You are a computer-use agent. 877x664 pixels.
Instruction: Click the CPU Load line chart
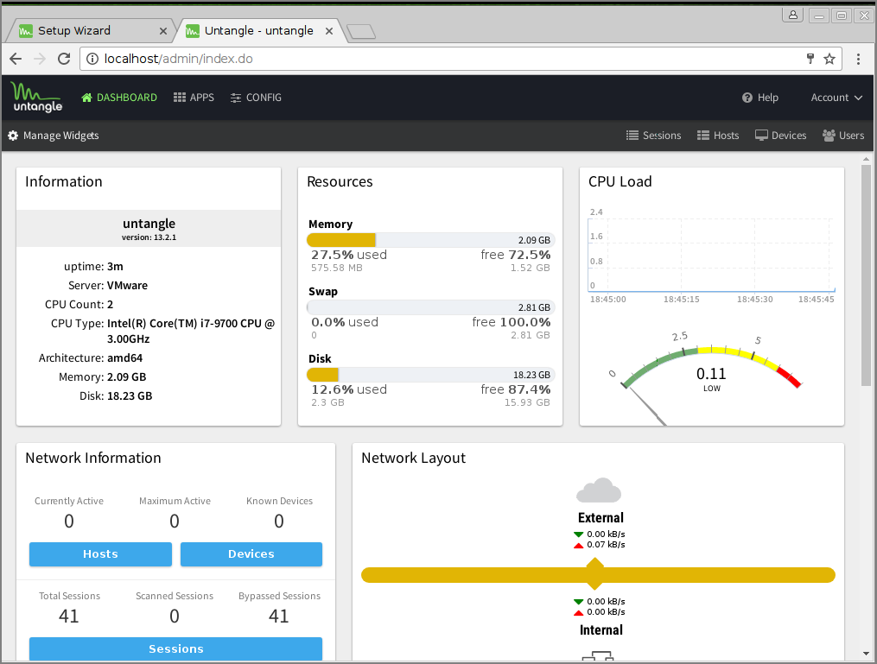click(x=711, y=256)
